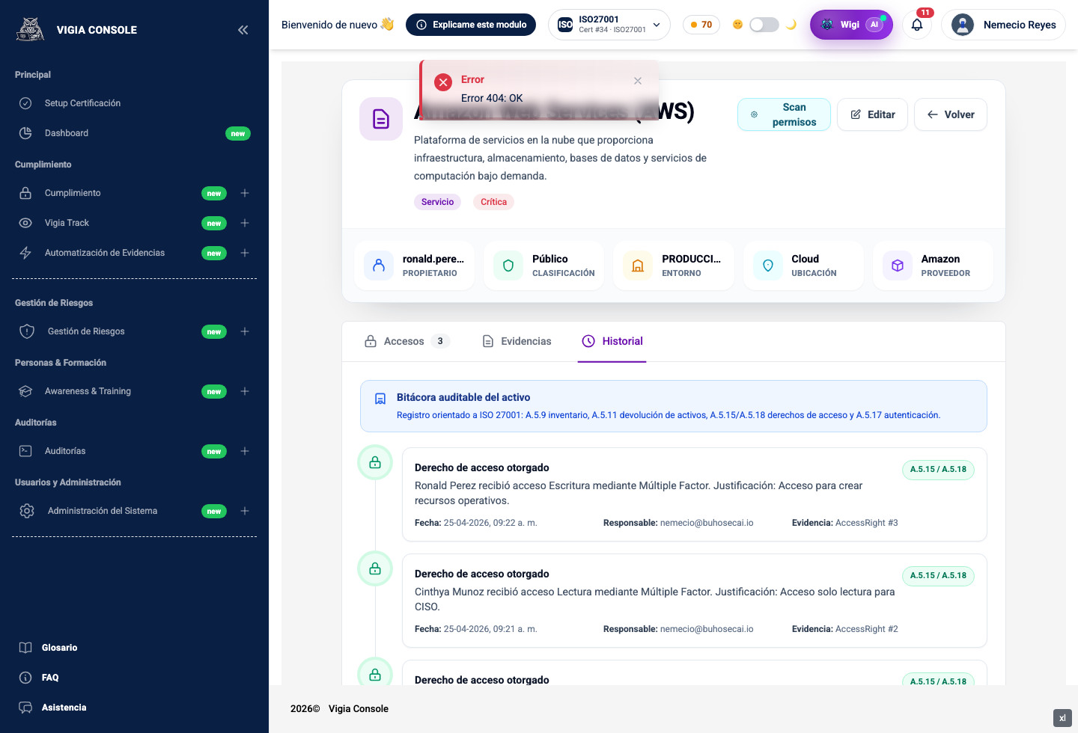Open the Glosario book icon
Screen dimensions: 1078x733
point(25,648)
